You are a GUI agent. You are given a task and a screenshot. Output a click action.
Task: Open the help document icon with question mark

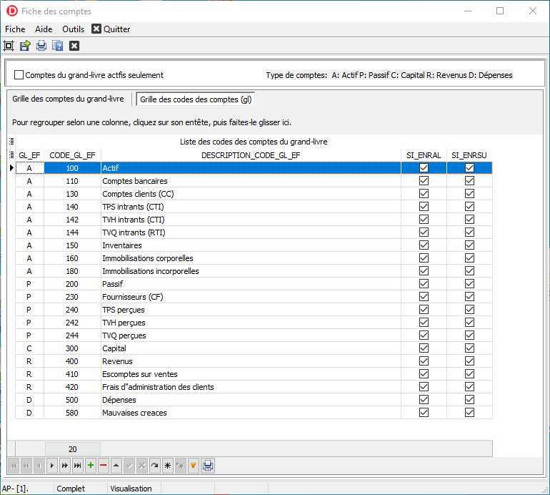[58, 46]
